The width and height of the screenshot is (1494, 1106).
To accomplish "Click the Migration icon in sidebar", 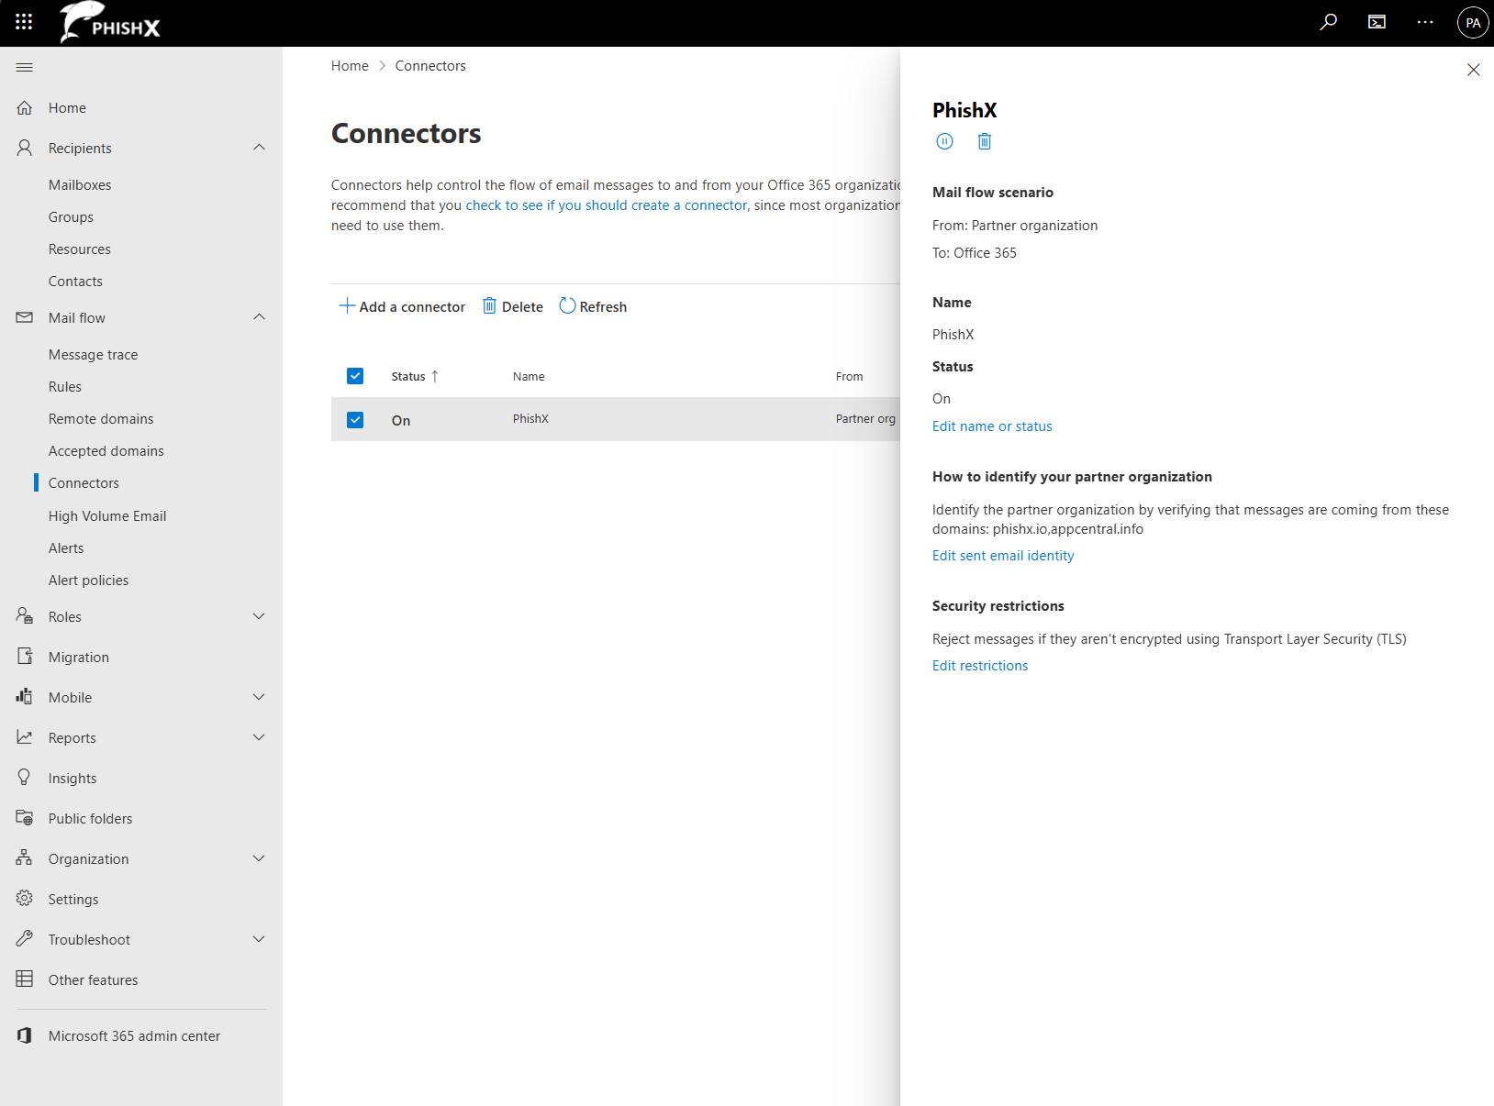I will (x=25, y=657).
